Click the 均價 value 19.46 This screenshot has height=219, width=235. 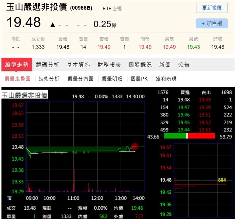click(137, 208)
